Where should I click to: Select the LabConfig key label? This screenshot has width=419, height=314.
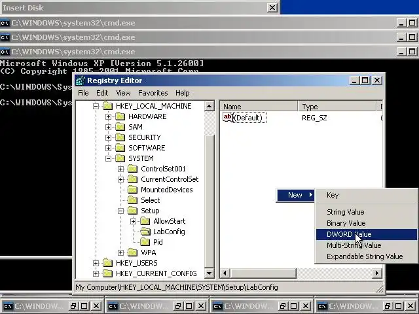click(169, 232)
